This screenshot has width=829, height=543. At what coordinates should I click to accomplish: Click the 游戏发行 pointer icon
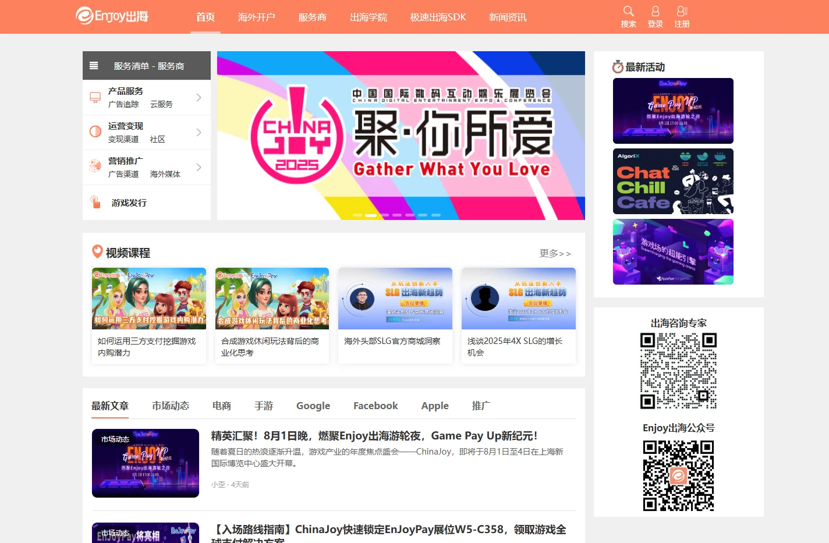[x=95, y=202]
